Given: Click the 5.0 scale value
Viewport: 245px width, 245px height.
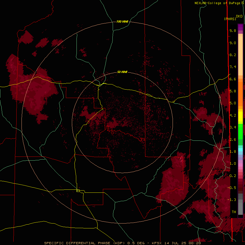Looking at the screenshot, I should tap(233, 103).
